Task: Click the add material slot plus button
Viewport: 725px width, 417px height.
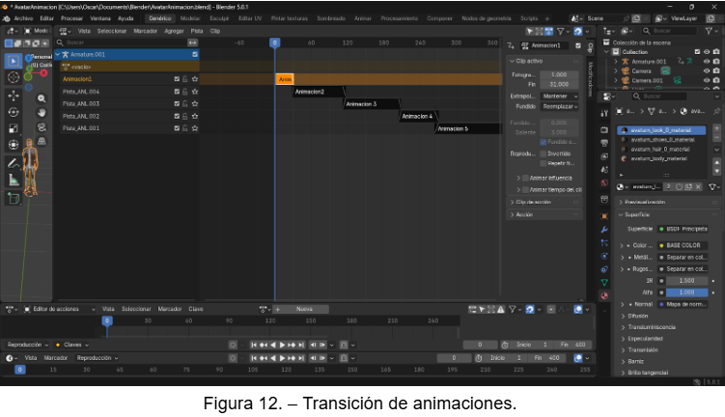Action: pyautogui.click(x=716, y=128)
